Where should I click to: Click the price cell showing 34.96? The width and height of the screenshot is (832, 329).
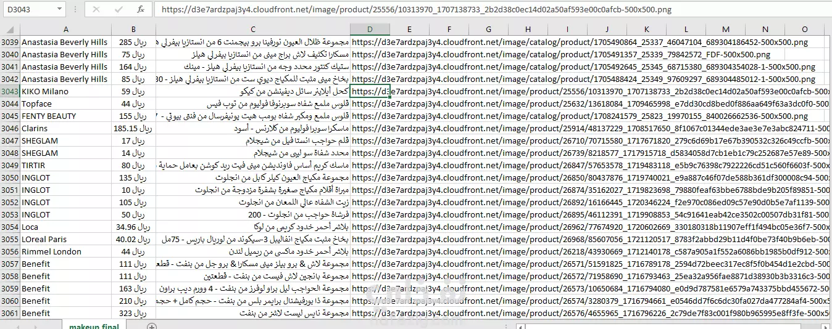(x=133, y=227)
